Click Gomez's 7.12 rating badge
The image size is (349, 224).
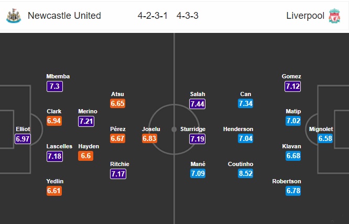pos(292,86)
